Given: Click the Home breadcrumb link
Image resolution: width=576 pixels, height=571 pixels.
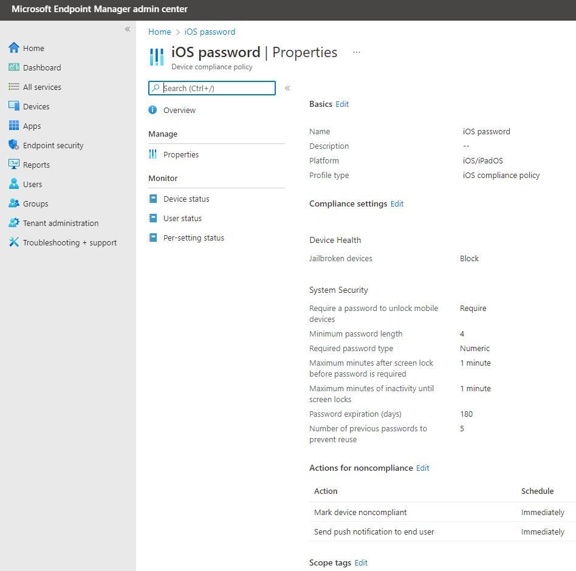Looking at the screenshot, I should [159, 32].
